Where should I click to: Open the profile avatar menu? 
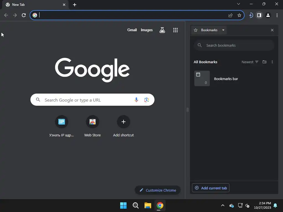point(268,15)
